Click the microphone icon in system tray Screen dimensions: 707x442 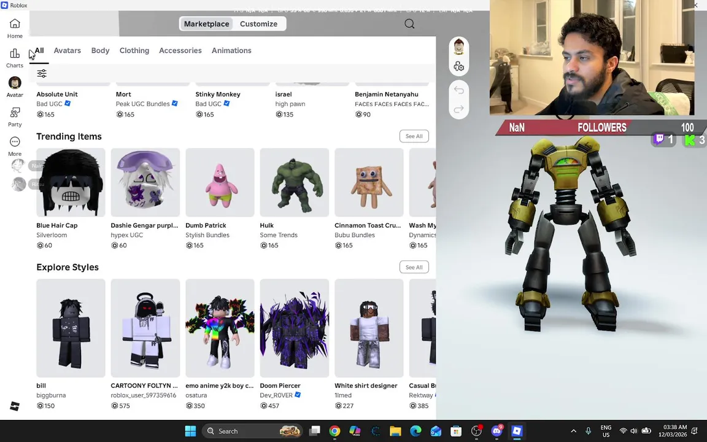click(x=588, y=431)
